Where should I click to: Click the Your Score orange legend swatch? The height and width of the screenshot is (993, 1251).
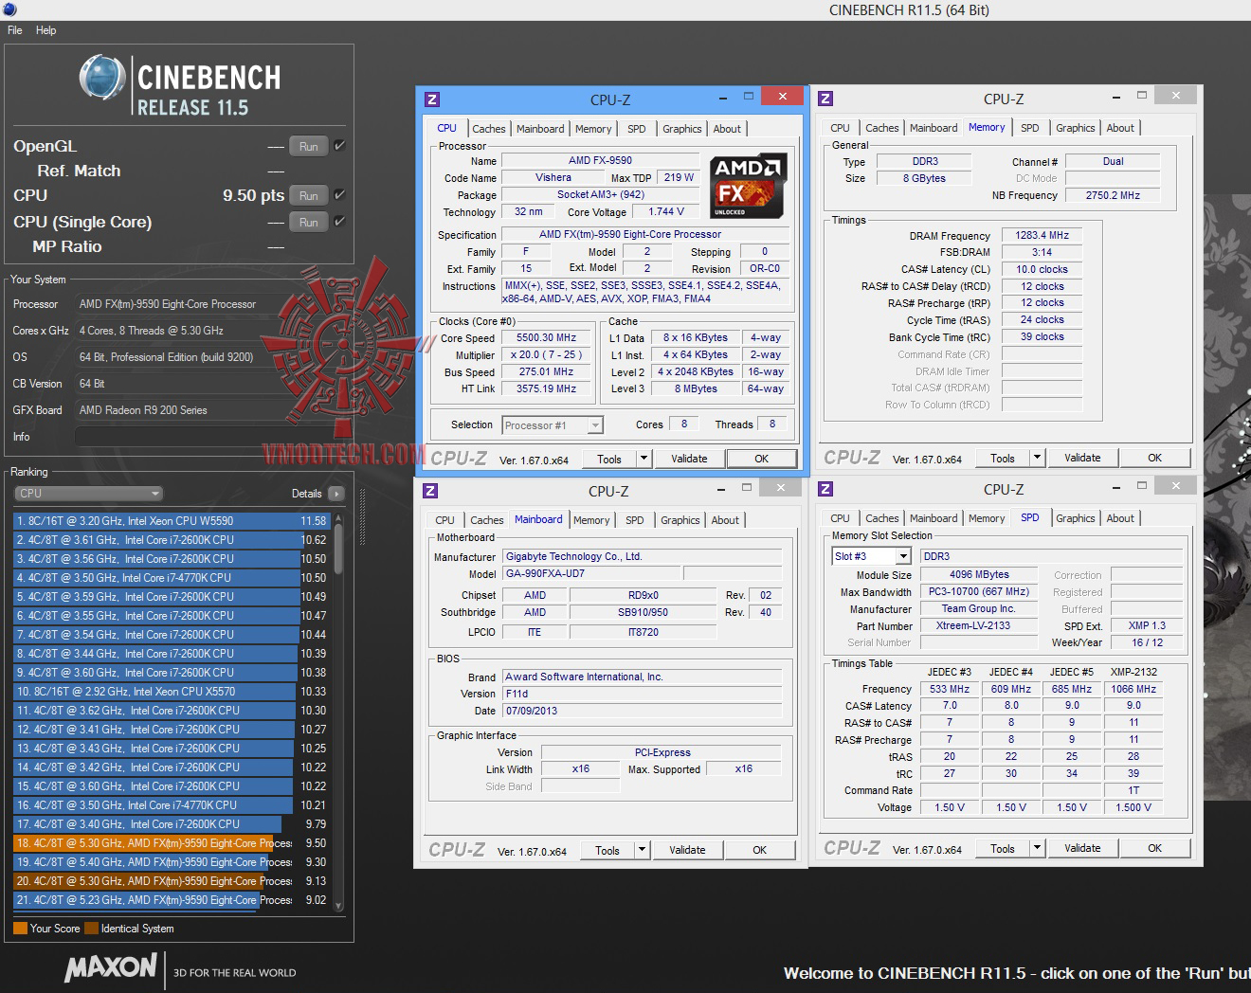(20, 929)
